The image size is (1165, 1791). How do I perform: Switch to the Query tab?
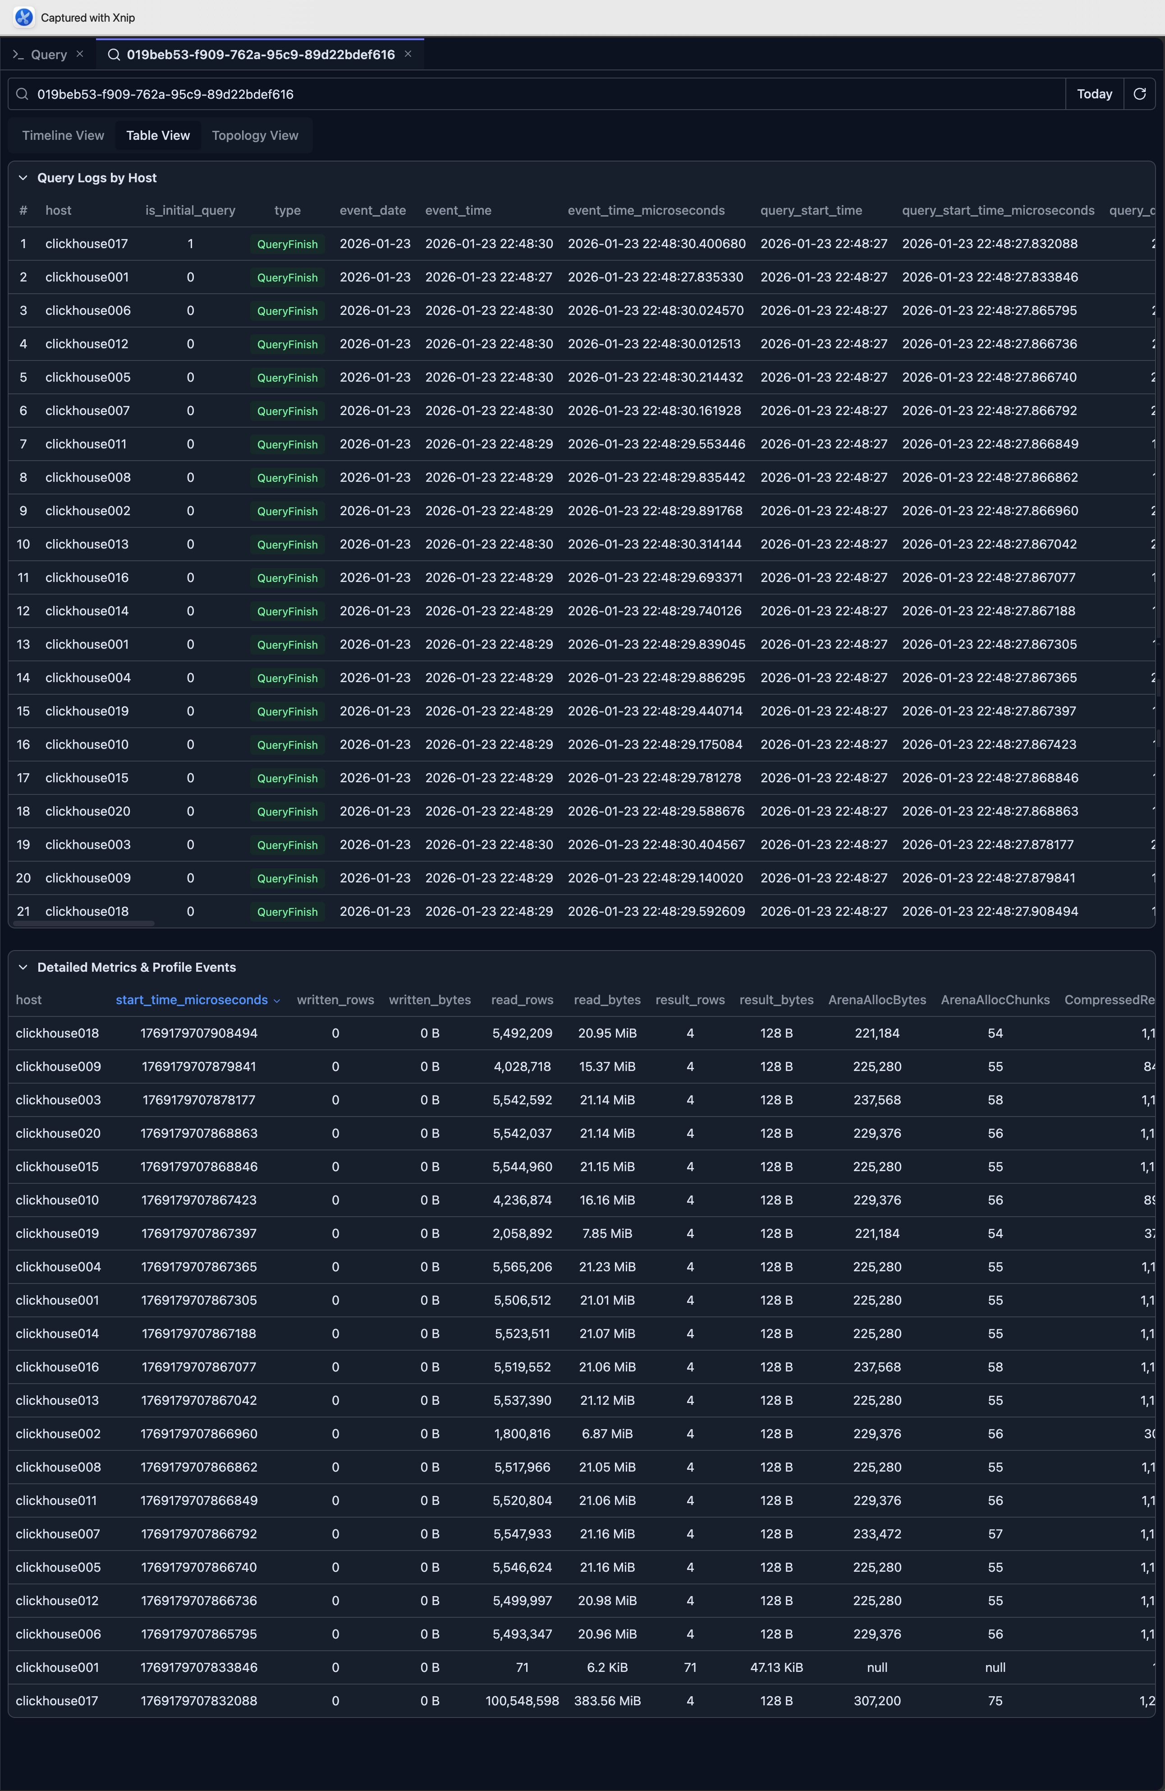pos(48,54)
